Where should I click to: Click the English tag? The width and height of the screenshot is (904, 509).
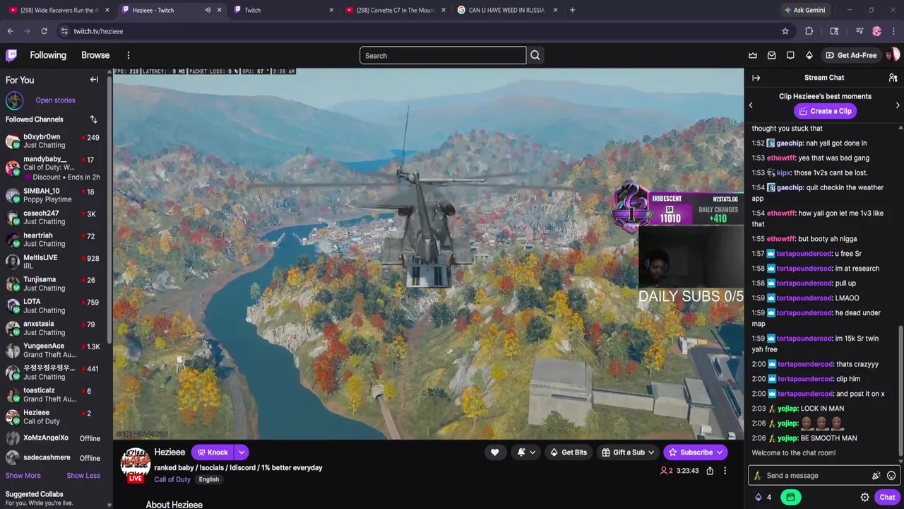(x=208, y=479)
